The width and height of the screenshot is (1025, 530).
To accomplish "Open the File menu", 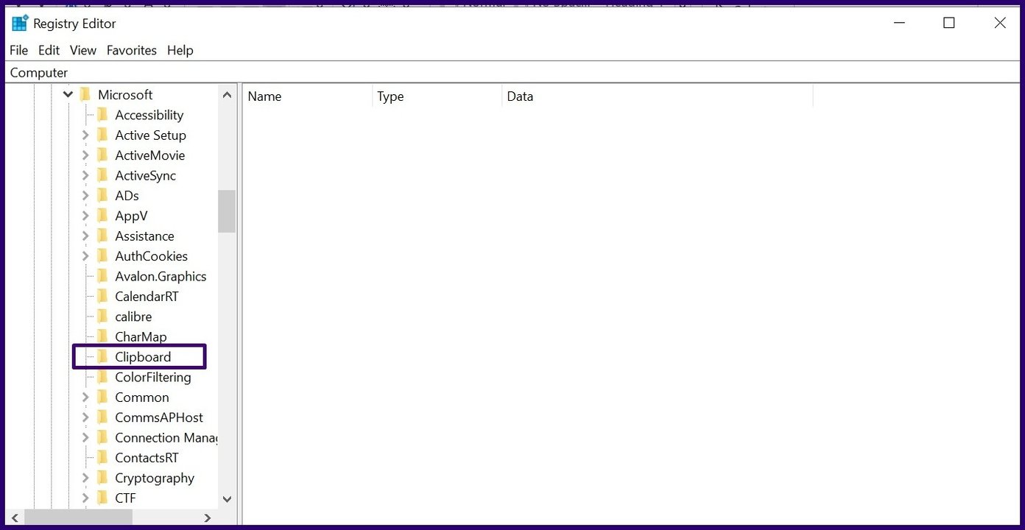I will coord(18,50).
